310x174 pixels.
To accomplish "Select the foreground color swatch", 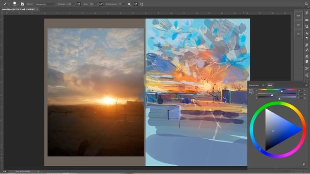I will click(x=251, y=91).
